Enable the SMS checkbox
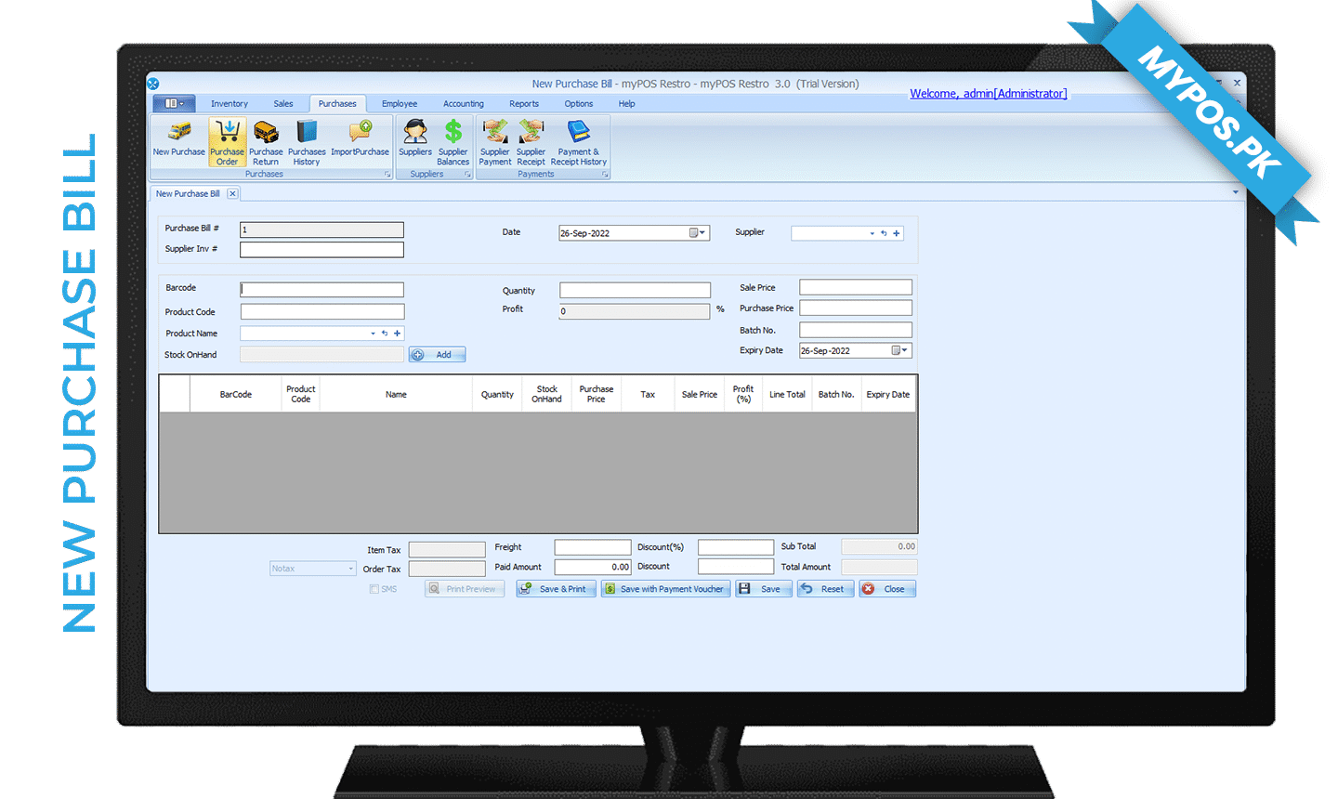 374,589
